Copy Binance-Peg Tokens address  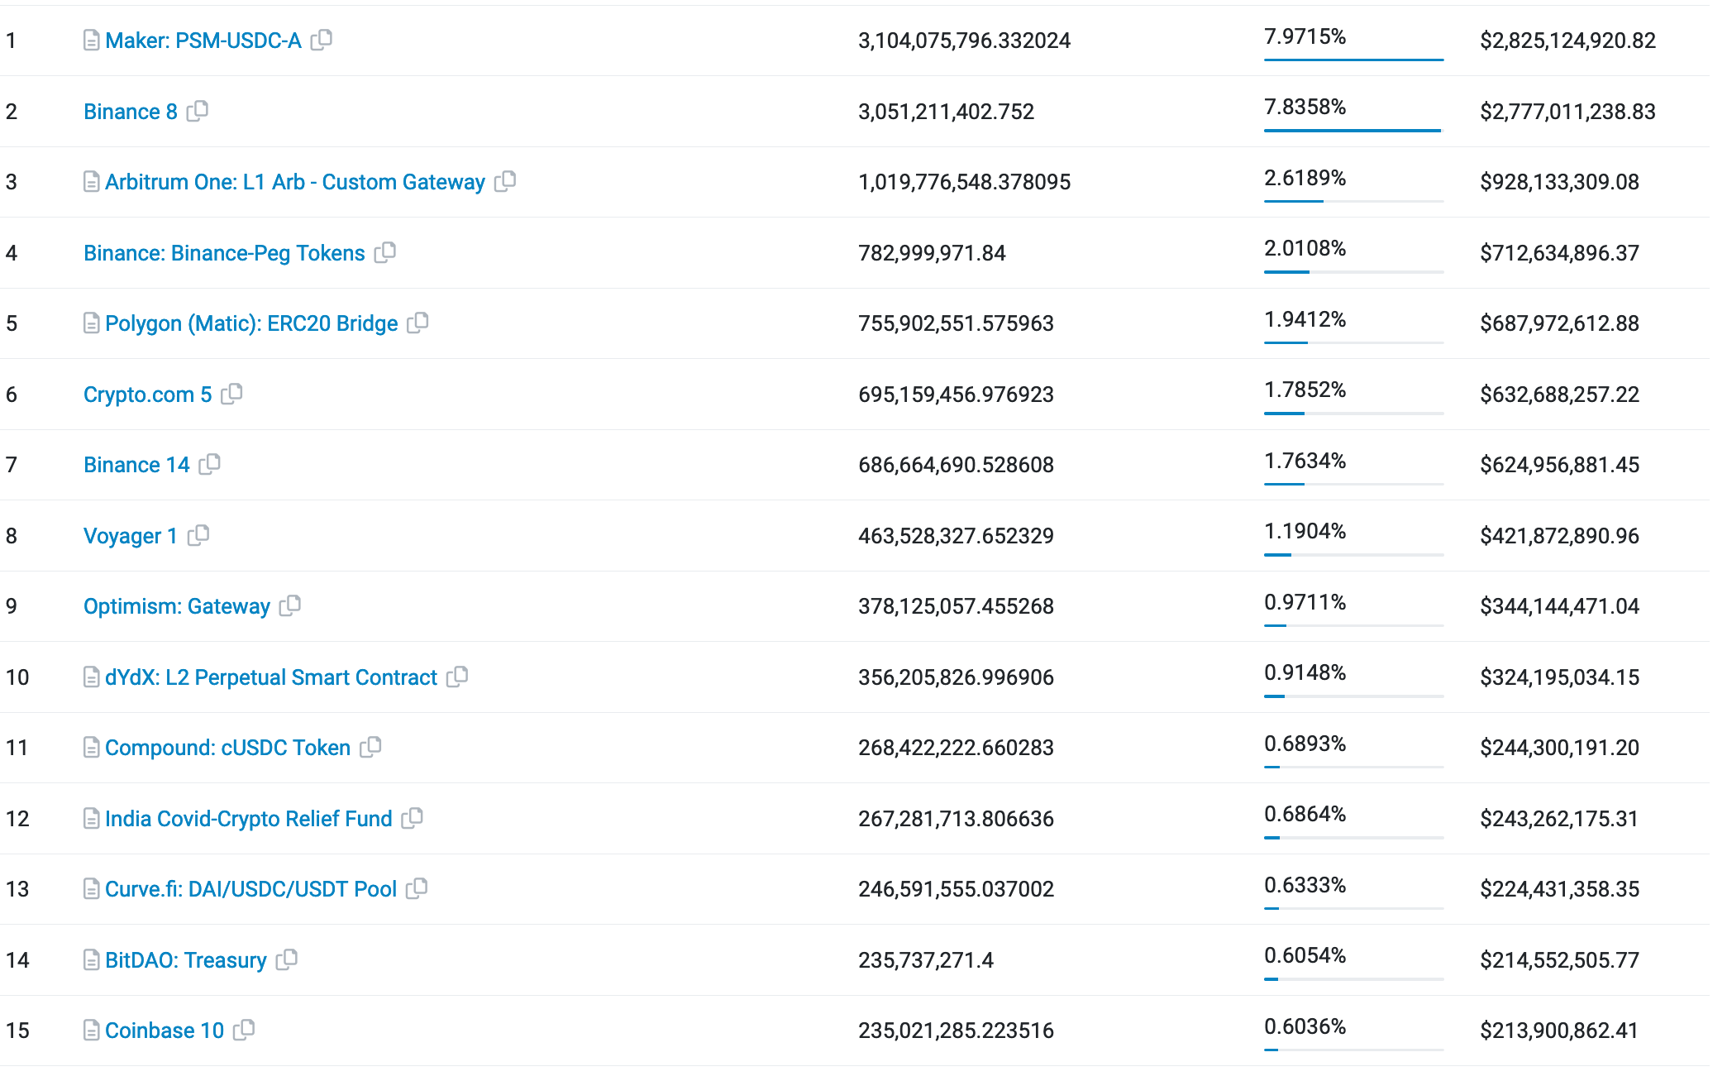[x=385, y=252]
